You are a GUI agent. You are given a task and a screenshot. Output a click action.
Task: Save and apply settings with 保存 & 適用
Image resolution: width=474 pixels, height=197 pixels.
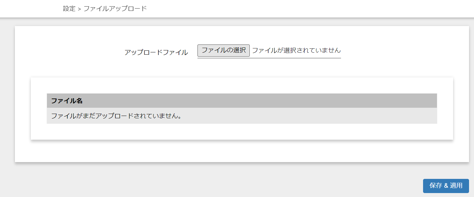[446, 186]
